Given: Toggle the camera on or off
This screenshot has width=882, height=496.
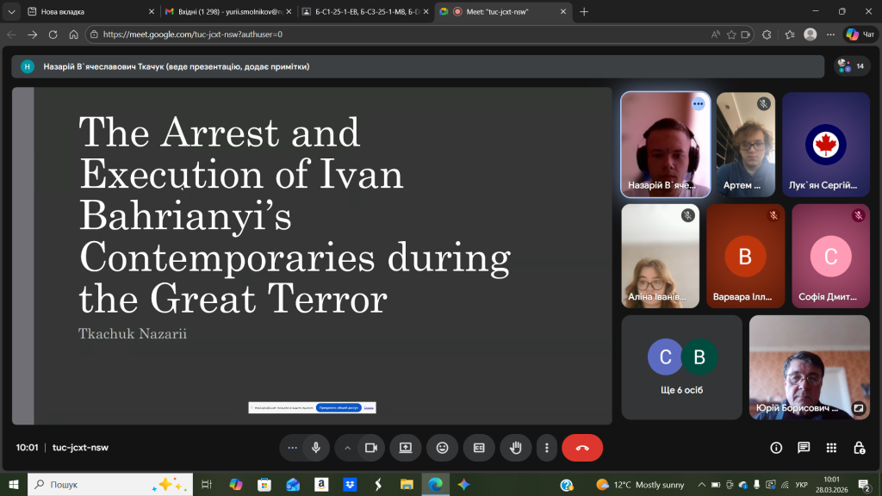Looking at the screenshot, I should click(371, 448).
